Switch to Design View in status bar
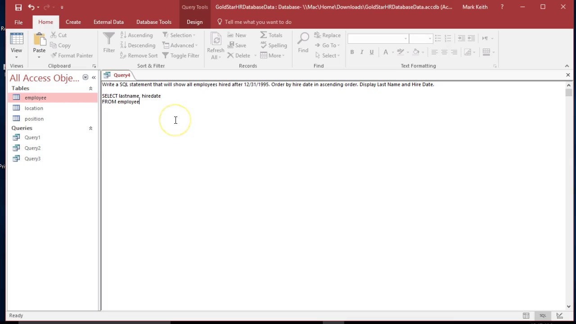The image size is (576, 324). click(x=559, y=316)
